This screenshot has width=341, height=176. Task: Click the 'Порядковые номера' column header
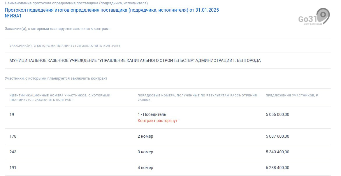[197, 97]
